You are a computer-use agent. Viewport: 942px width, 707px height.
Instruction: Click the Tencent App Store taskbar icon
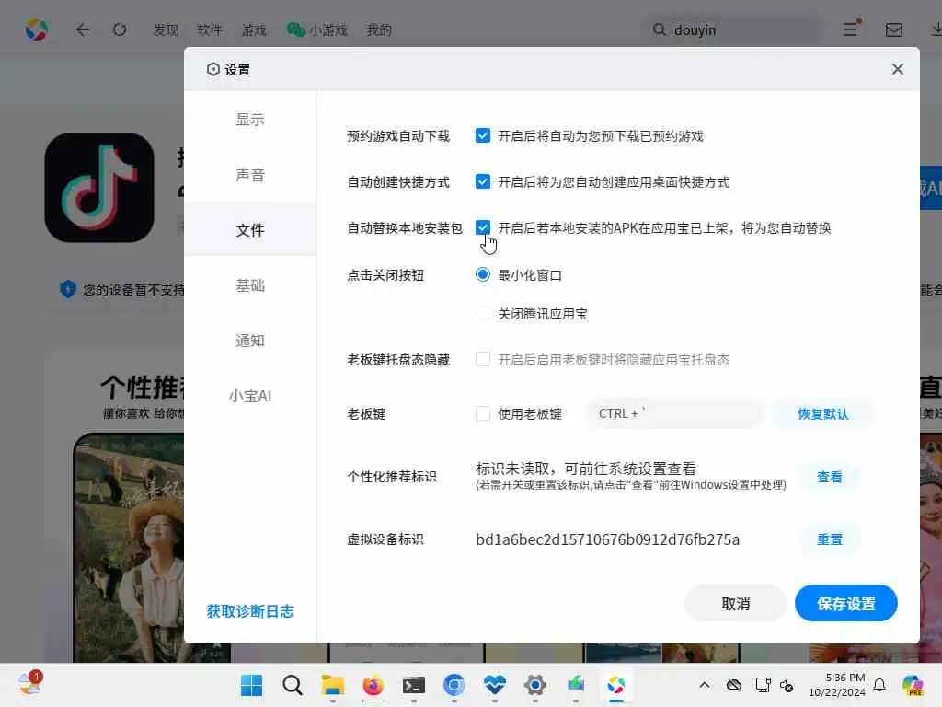615,685
